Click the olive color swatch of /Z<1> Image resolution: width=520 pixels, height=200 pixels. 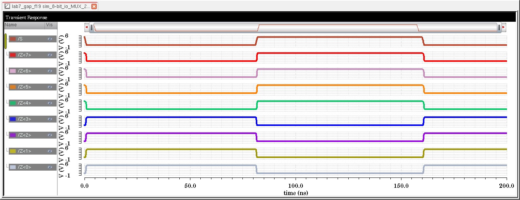pyautogui.click(x=13, y=151)
